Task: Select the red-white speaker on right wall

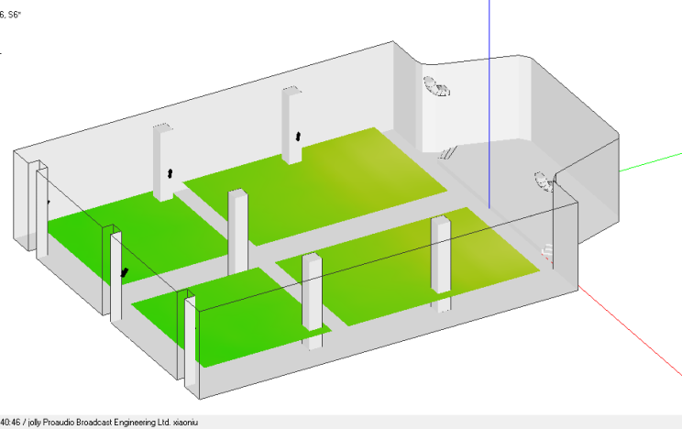Action: [547, 249]
